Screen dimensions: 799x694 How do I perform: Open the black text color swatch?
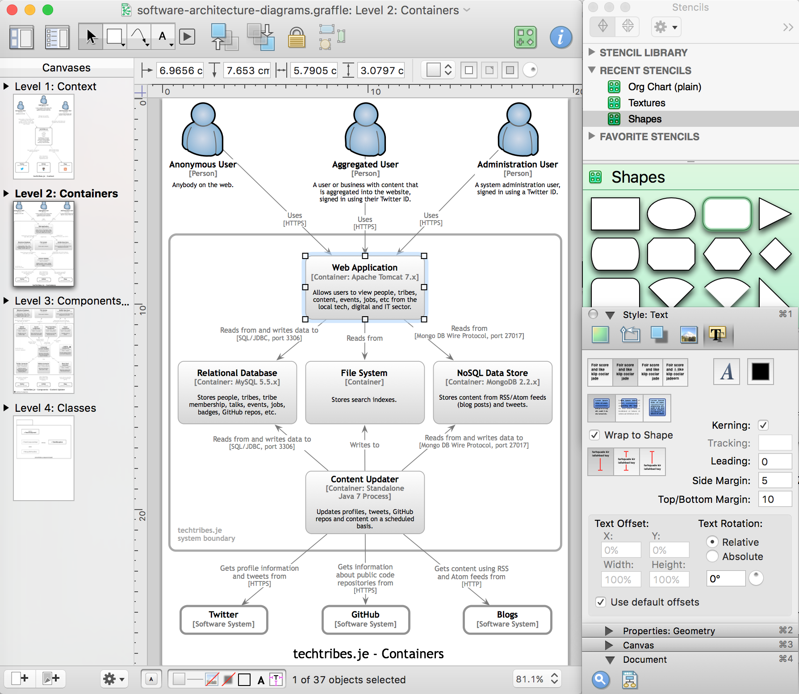pyautogui.click(x=760, y=372)
